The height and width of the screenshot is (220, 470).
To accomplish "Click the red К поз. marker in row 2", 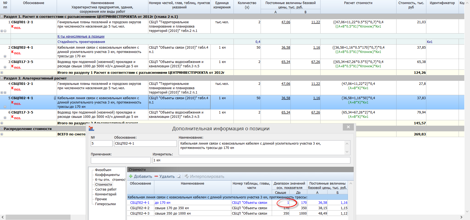I will [16, 52].
